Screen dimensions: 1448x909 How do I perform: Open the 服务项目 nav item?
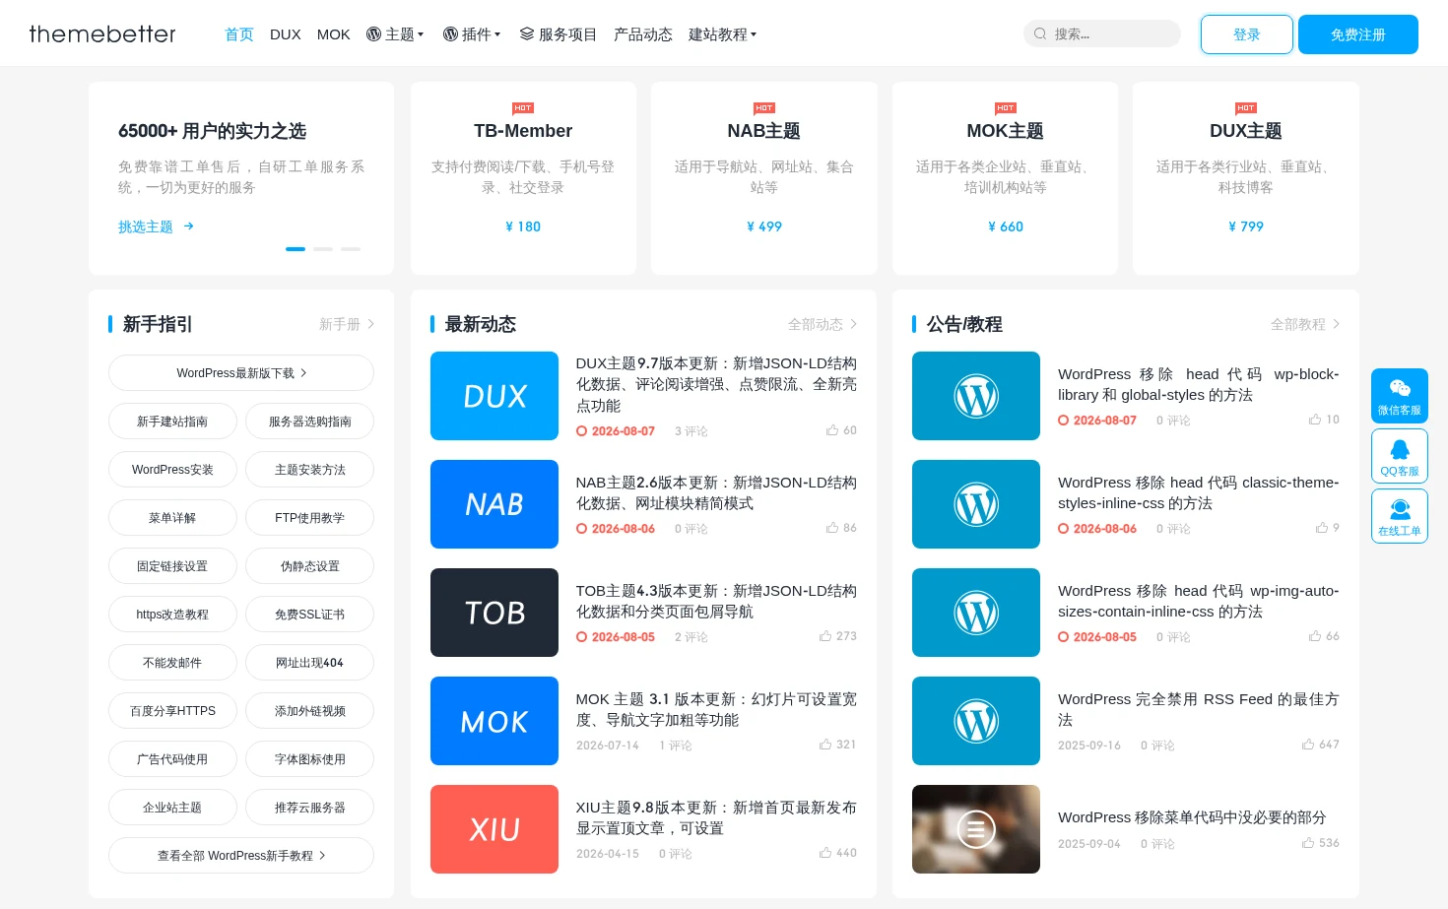(559, 34)
